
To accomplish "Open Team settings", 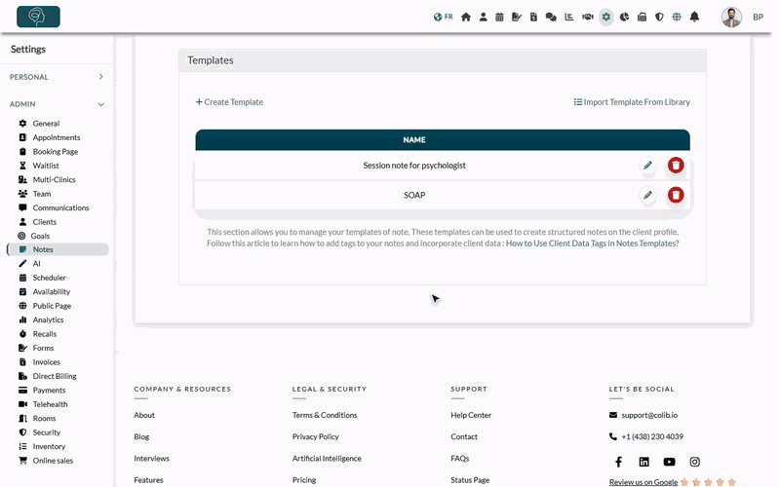I will [42, 194].
